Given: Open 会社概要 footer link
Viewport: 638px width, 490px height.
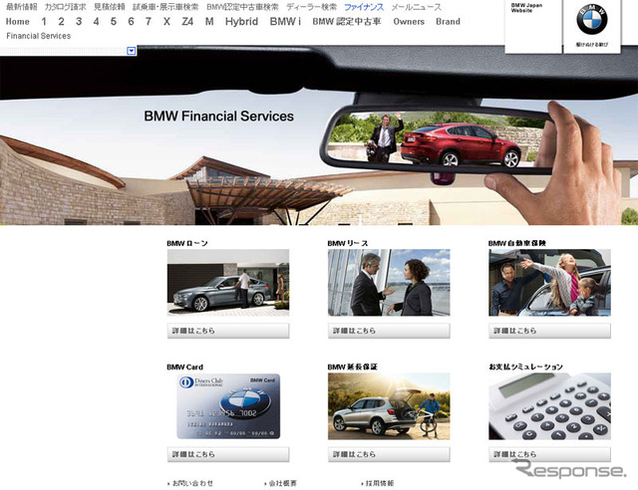Looking at the screenshot, I should (x=281, y=483).
